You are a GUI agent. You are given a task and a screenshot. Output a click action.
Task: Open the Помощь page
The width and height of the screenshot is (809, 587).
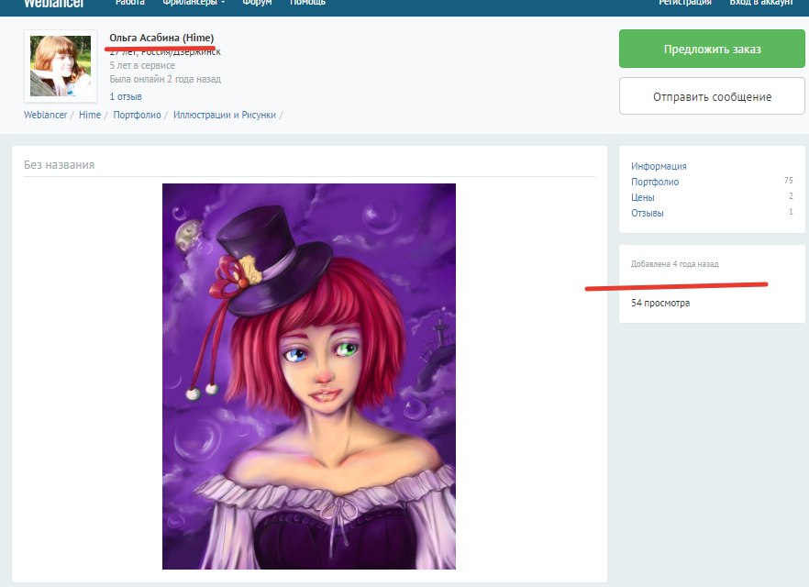307,3
